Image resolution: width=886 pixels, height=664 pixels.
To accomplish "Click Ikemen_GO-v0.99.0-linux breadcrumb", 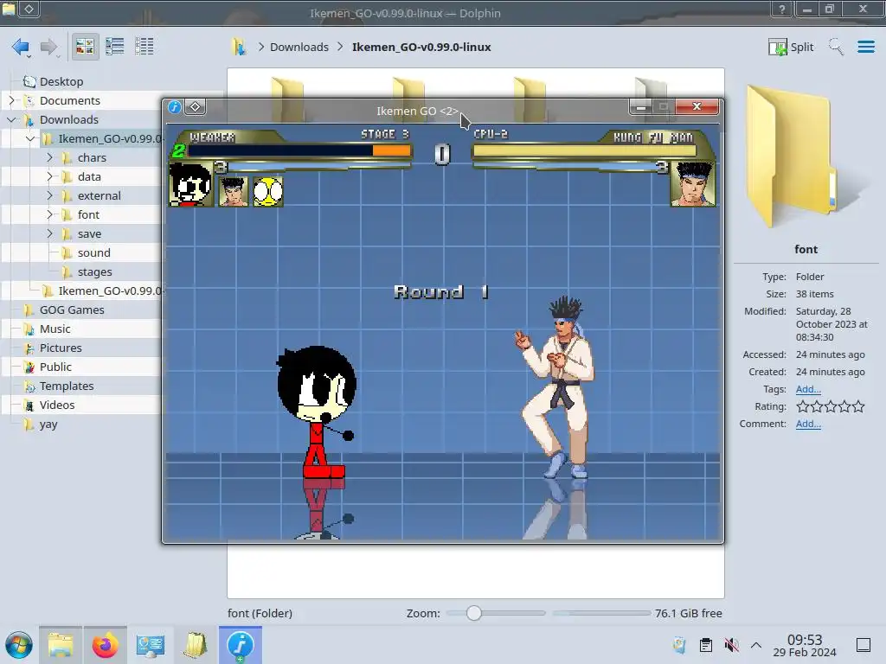I will pyautogui.click(x=421, y=47).
